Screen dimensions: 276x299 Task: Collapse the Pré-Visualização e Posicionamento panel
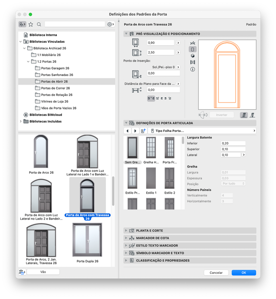click(x=126, y=34)
